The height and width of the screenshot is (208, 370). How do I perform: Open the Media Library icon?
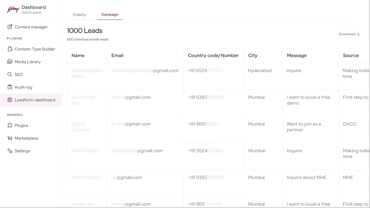click(10, 62)
